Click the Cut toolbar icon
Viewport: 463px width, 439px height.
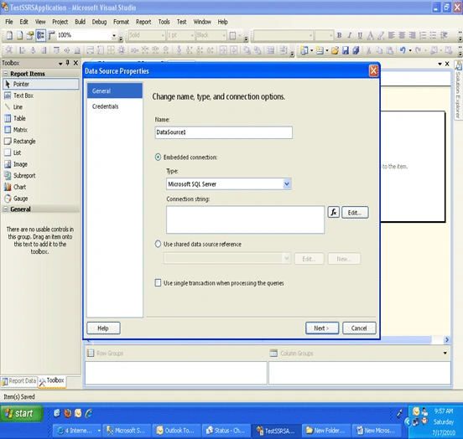pos(368,50)
